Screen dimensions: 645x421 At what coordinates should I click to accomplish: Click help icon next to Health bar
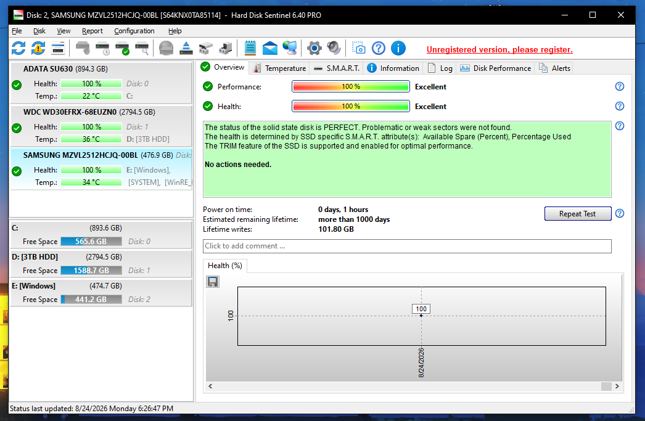point(620,106)
